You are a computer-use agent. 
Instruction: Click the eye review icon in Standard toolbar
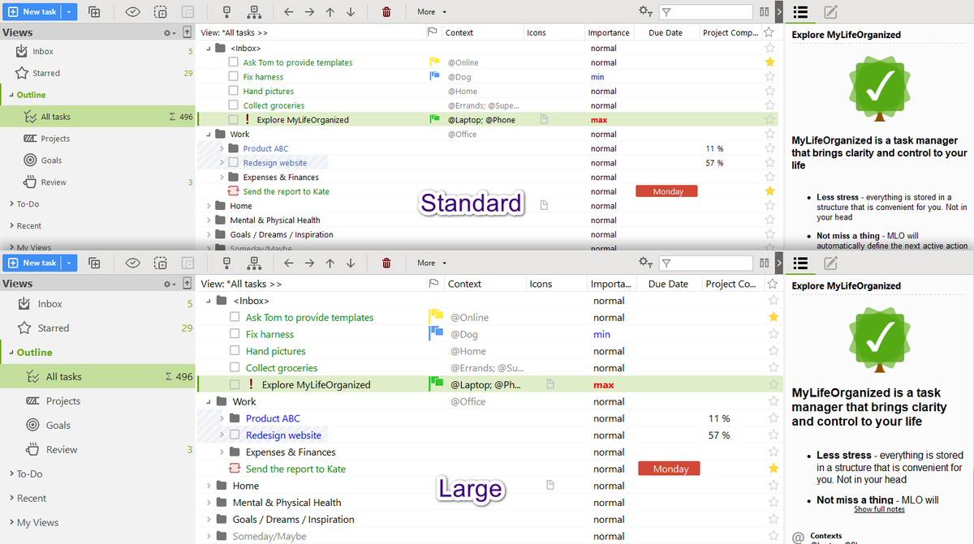click(133, 12)
